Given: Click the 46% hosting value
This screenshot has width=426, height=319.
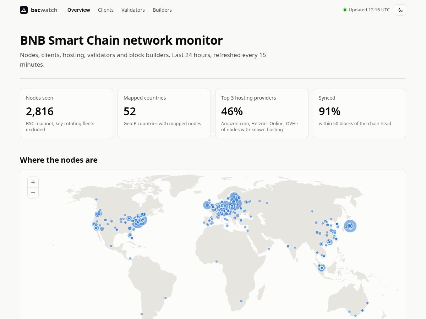Looking at the screenshot, I should (x=232, y=111).
